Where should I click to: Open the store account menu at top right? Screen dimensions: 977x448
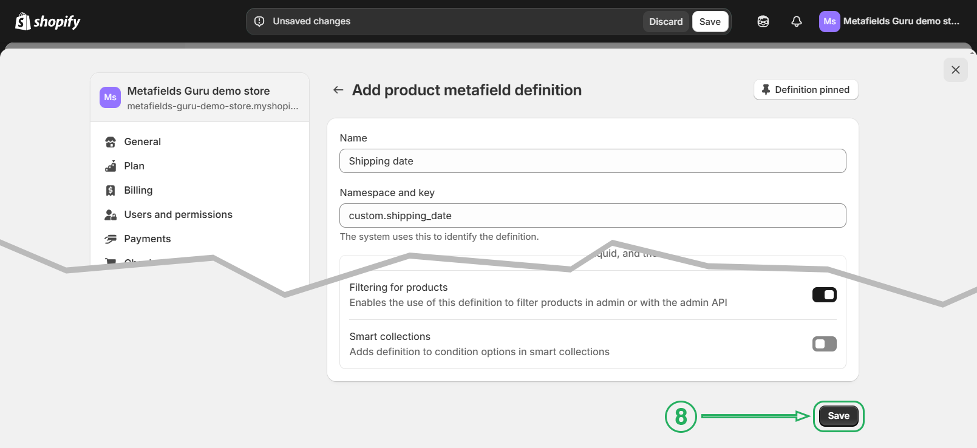tap(889, 22)
